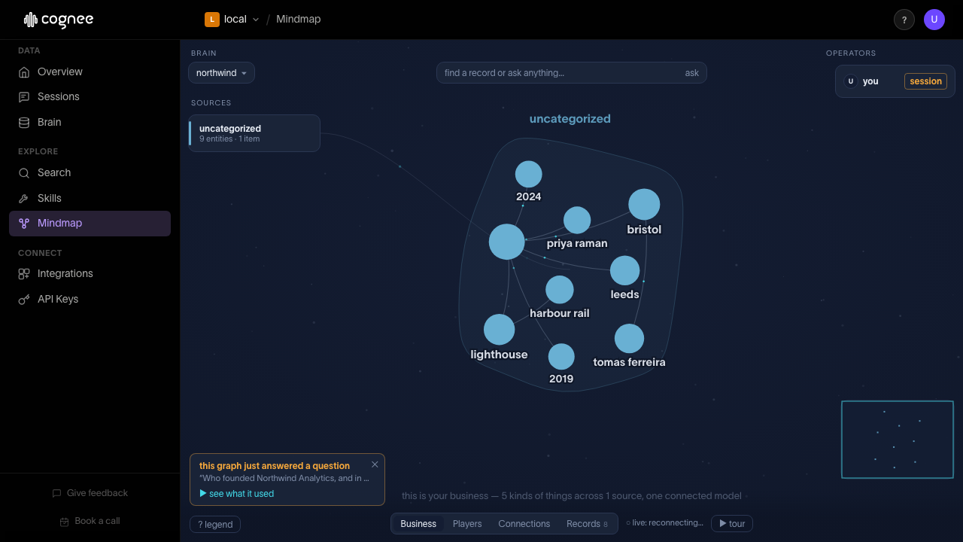Expand the local workspace dropdown
963x542 pixels.
[256, 20]
